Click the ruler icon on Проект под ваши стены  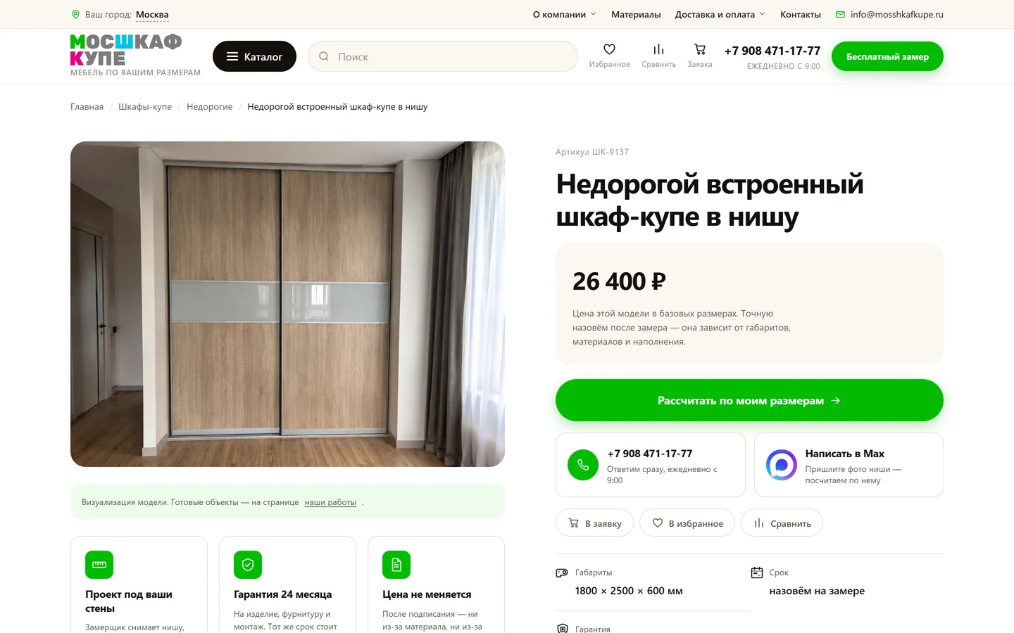tap(99, 565)
